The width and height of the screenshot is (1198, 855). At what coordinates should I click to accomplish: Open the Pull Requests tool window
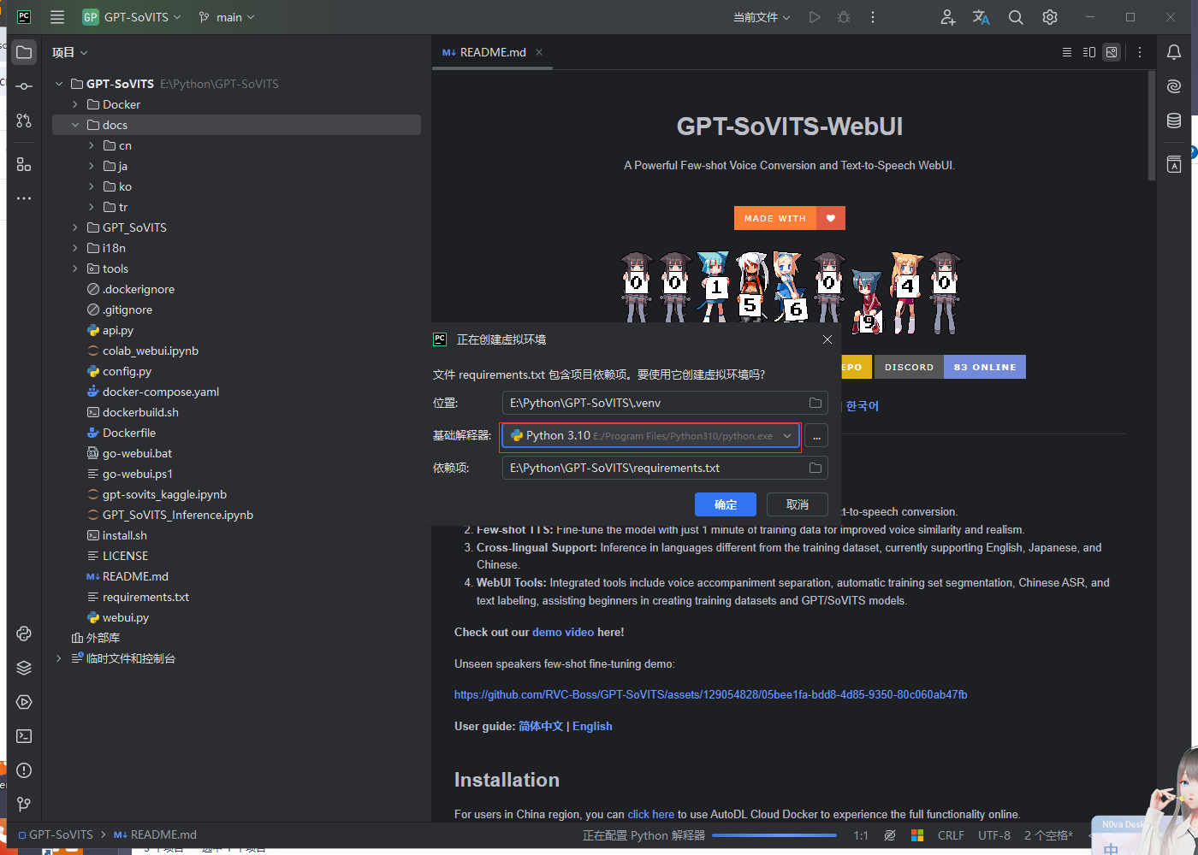point(24,121)
